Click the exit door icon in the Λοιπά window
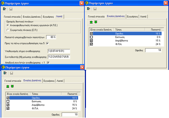 coord(4,9)
